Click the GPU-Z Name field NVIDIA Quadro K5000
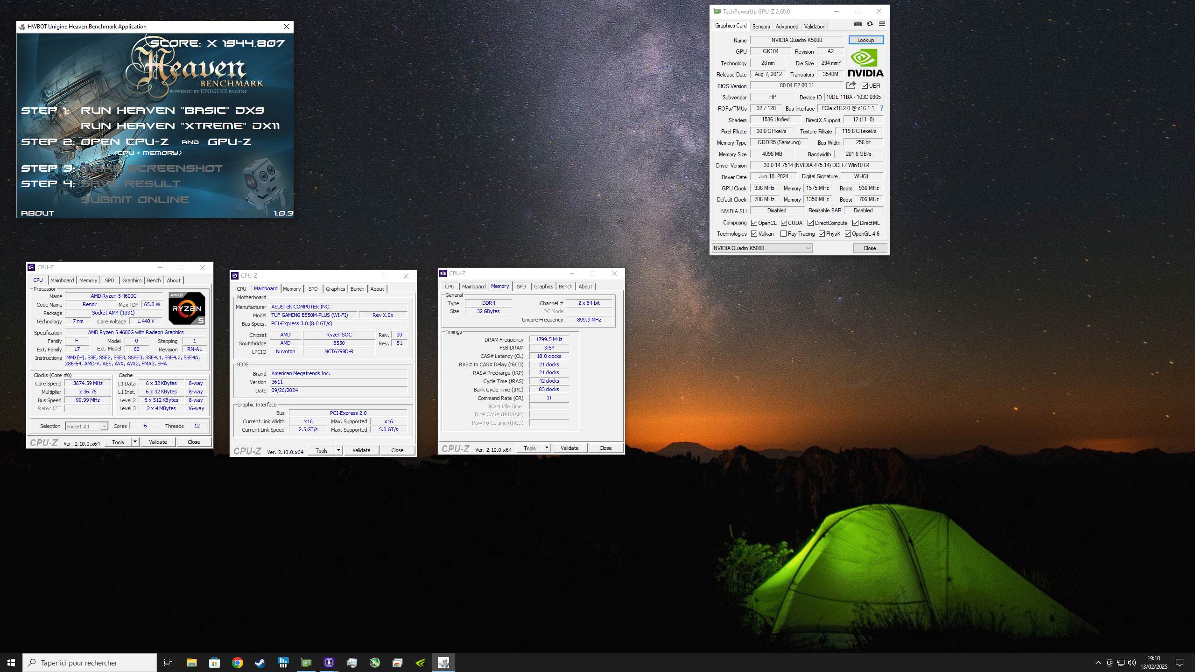Screen dimensions: 1195x672 click(x=796, y=40)
